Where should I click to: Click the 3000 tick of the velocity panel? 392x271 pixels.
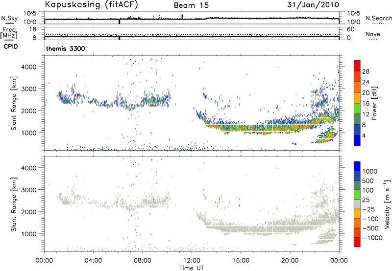(29, 190)
